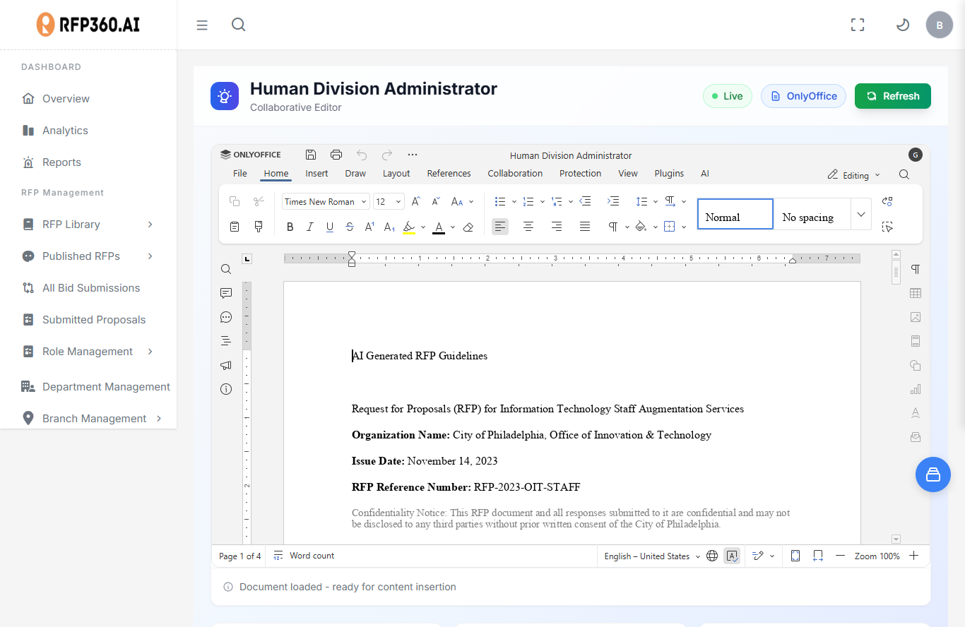
Task: Click the Save icon in editor toolbar
Action: 310,155
